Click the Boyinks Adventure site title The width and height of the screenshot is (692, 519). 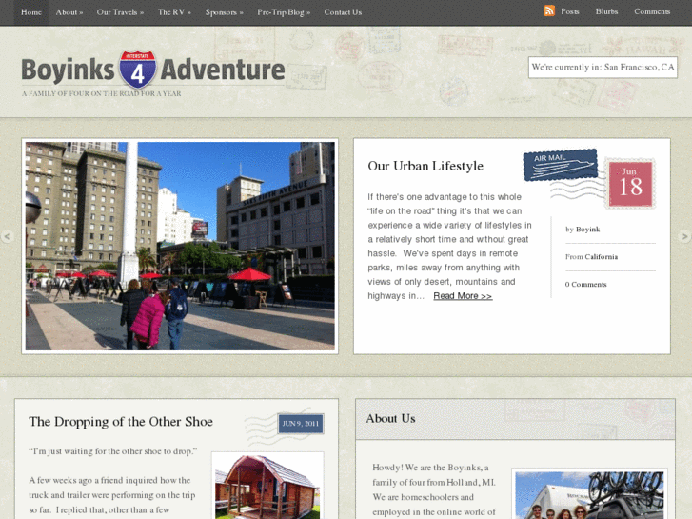click(x=152, y=70)
